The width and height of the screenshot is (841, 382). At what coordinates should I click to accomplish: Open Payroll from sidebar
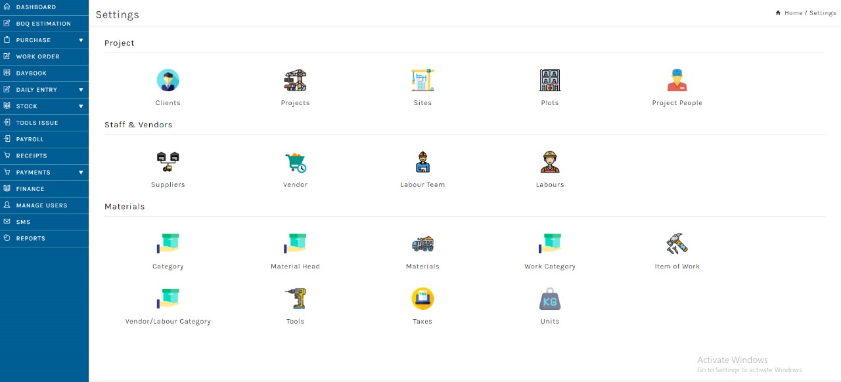tap(44, 139)
